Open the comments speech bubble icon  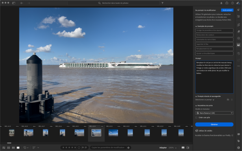click(x=239, y=134)
